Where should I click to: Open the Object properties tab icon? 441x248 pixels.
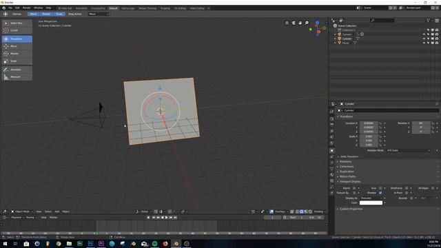coord(332,151)
